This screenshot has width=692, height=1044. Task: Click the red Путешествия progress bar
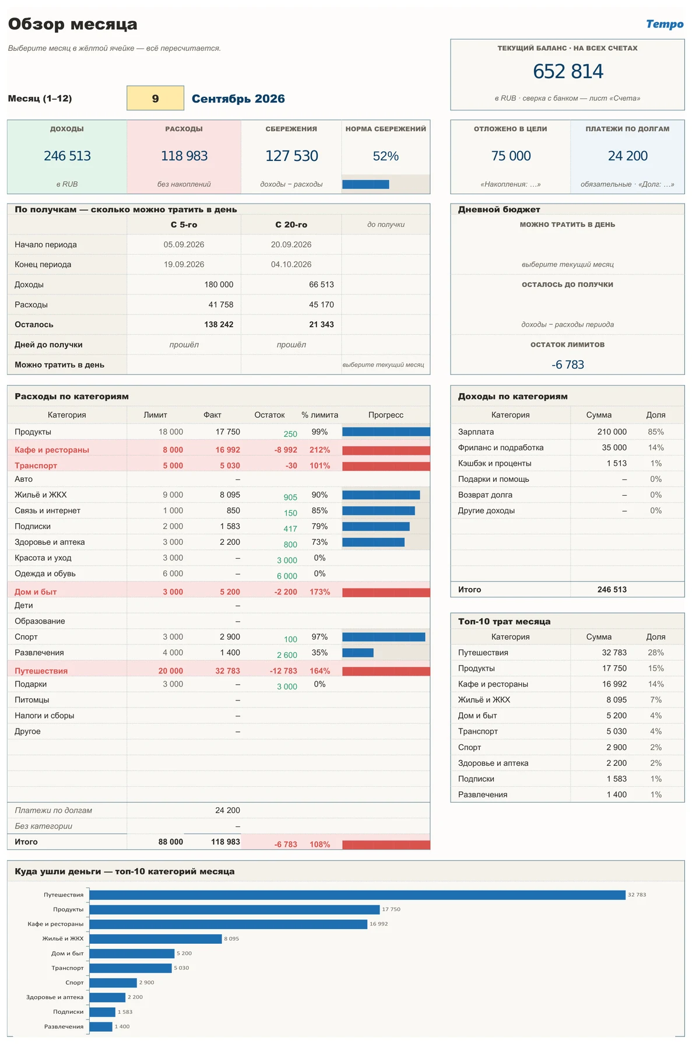386,671
